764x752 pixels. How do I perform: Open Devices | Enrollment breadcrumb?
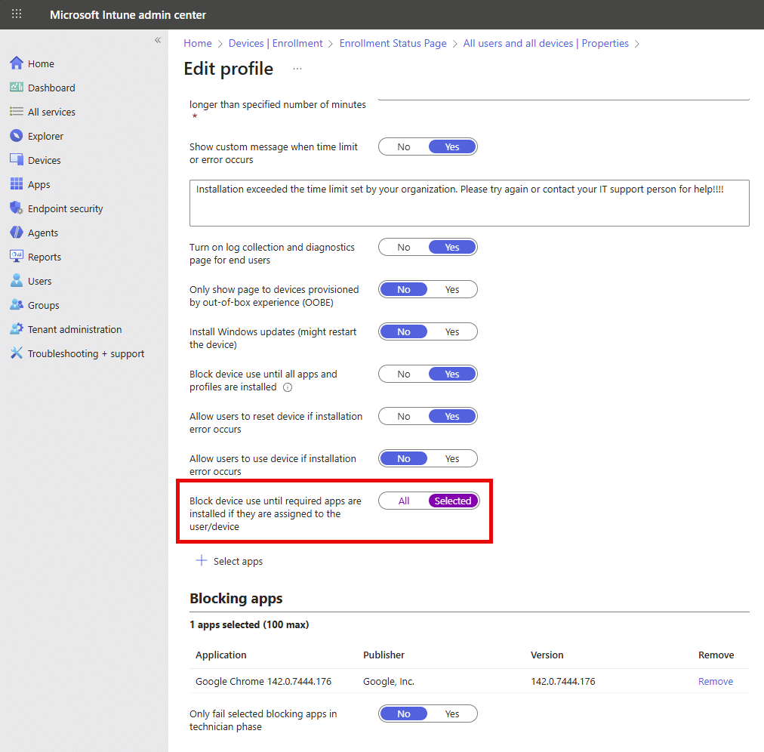tap(276, 43)
